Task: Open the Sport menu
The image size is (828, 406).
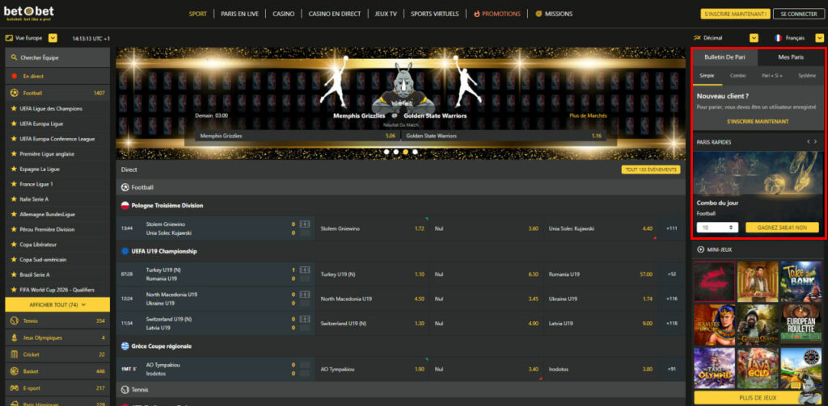Action: pos(198,15)
